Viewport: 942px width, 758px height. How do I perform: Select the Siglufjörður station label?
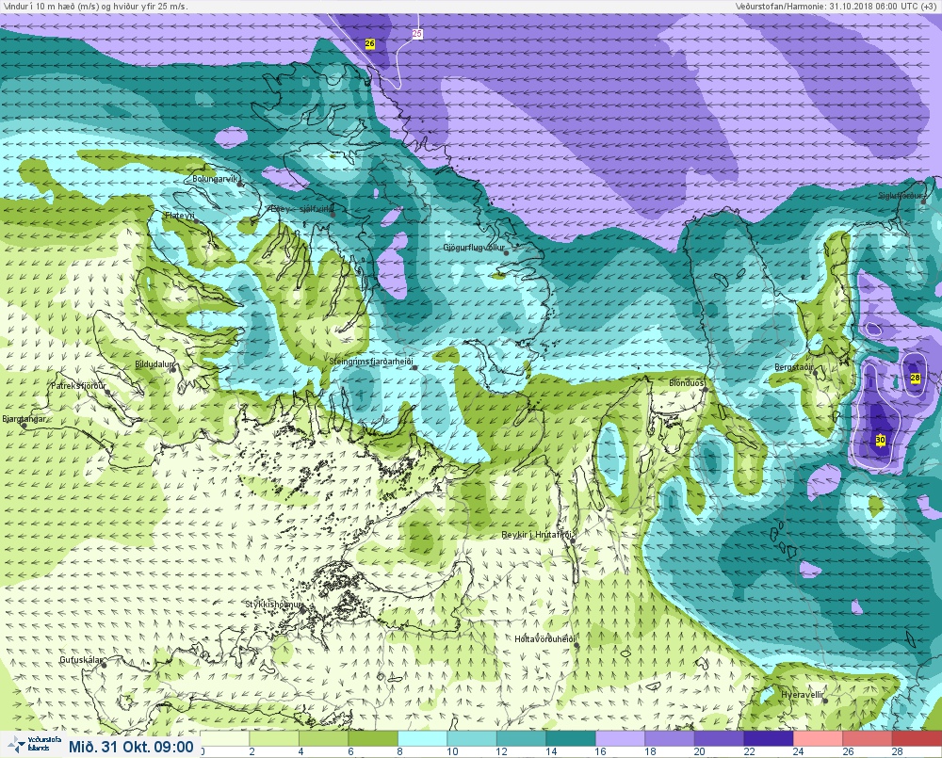pos(901,196)
